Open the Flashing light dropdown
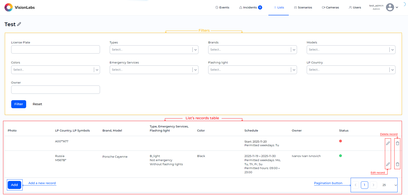Viewport: 408px width, 195px height. (x=252, y=70)
